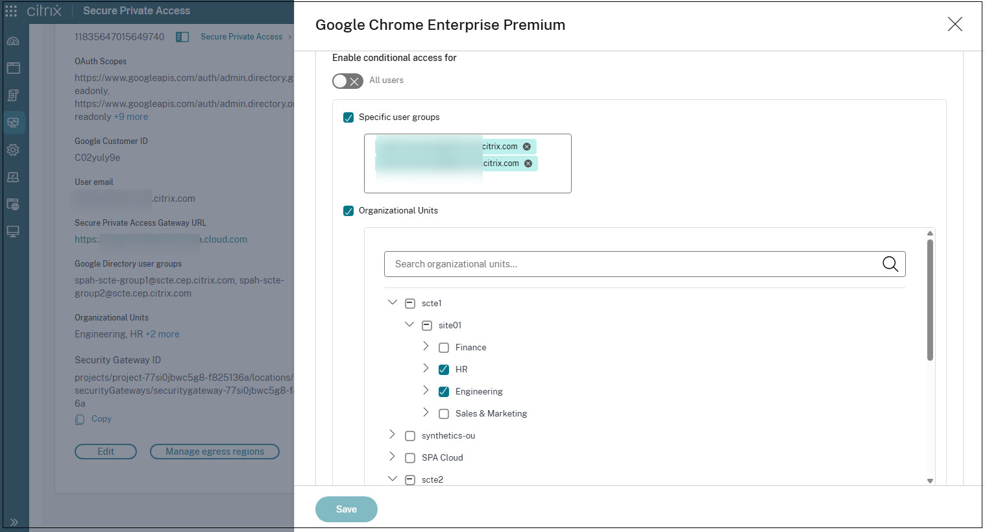Show +9 more OAuth scopes
This screenshot has width=985, height=532.
(x=131, y=117)
